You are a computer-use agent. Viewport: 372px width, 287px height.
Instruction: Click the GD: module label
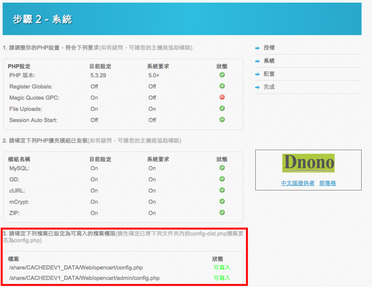[14, 180]
